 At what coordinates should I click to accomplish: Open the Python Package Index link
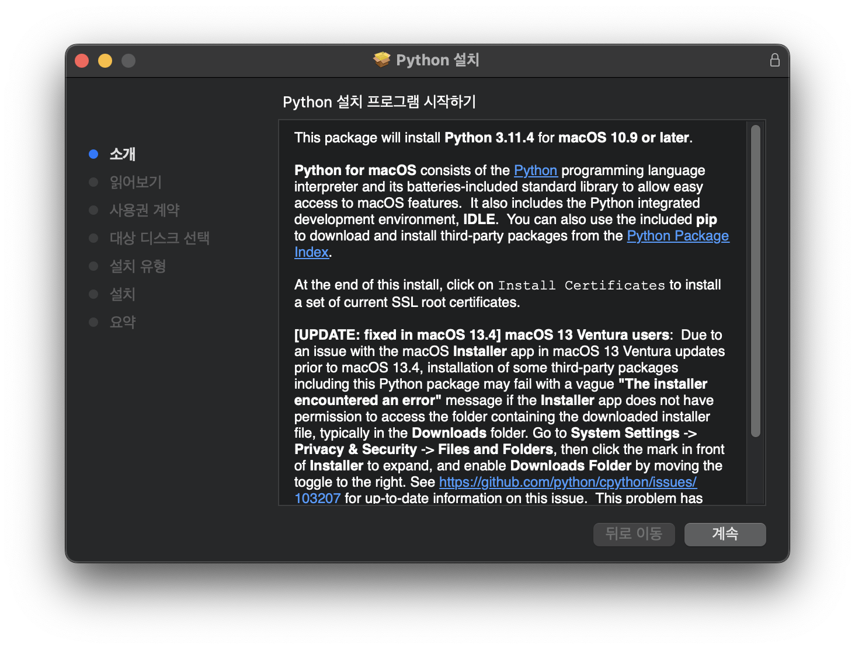click(678, 236)
